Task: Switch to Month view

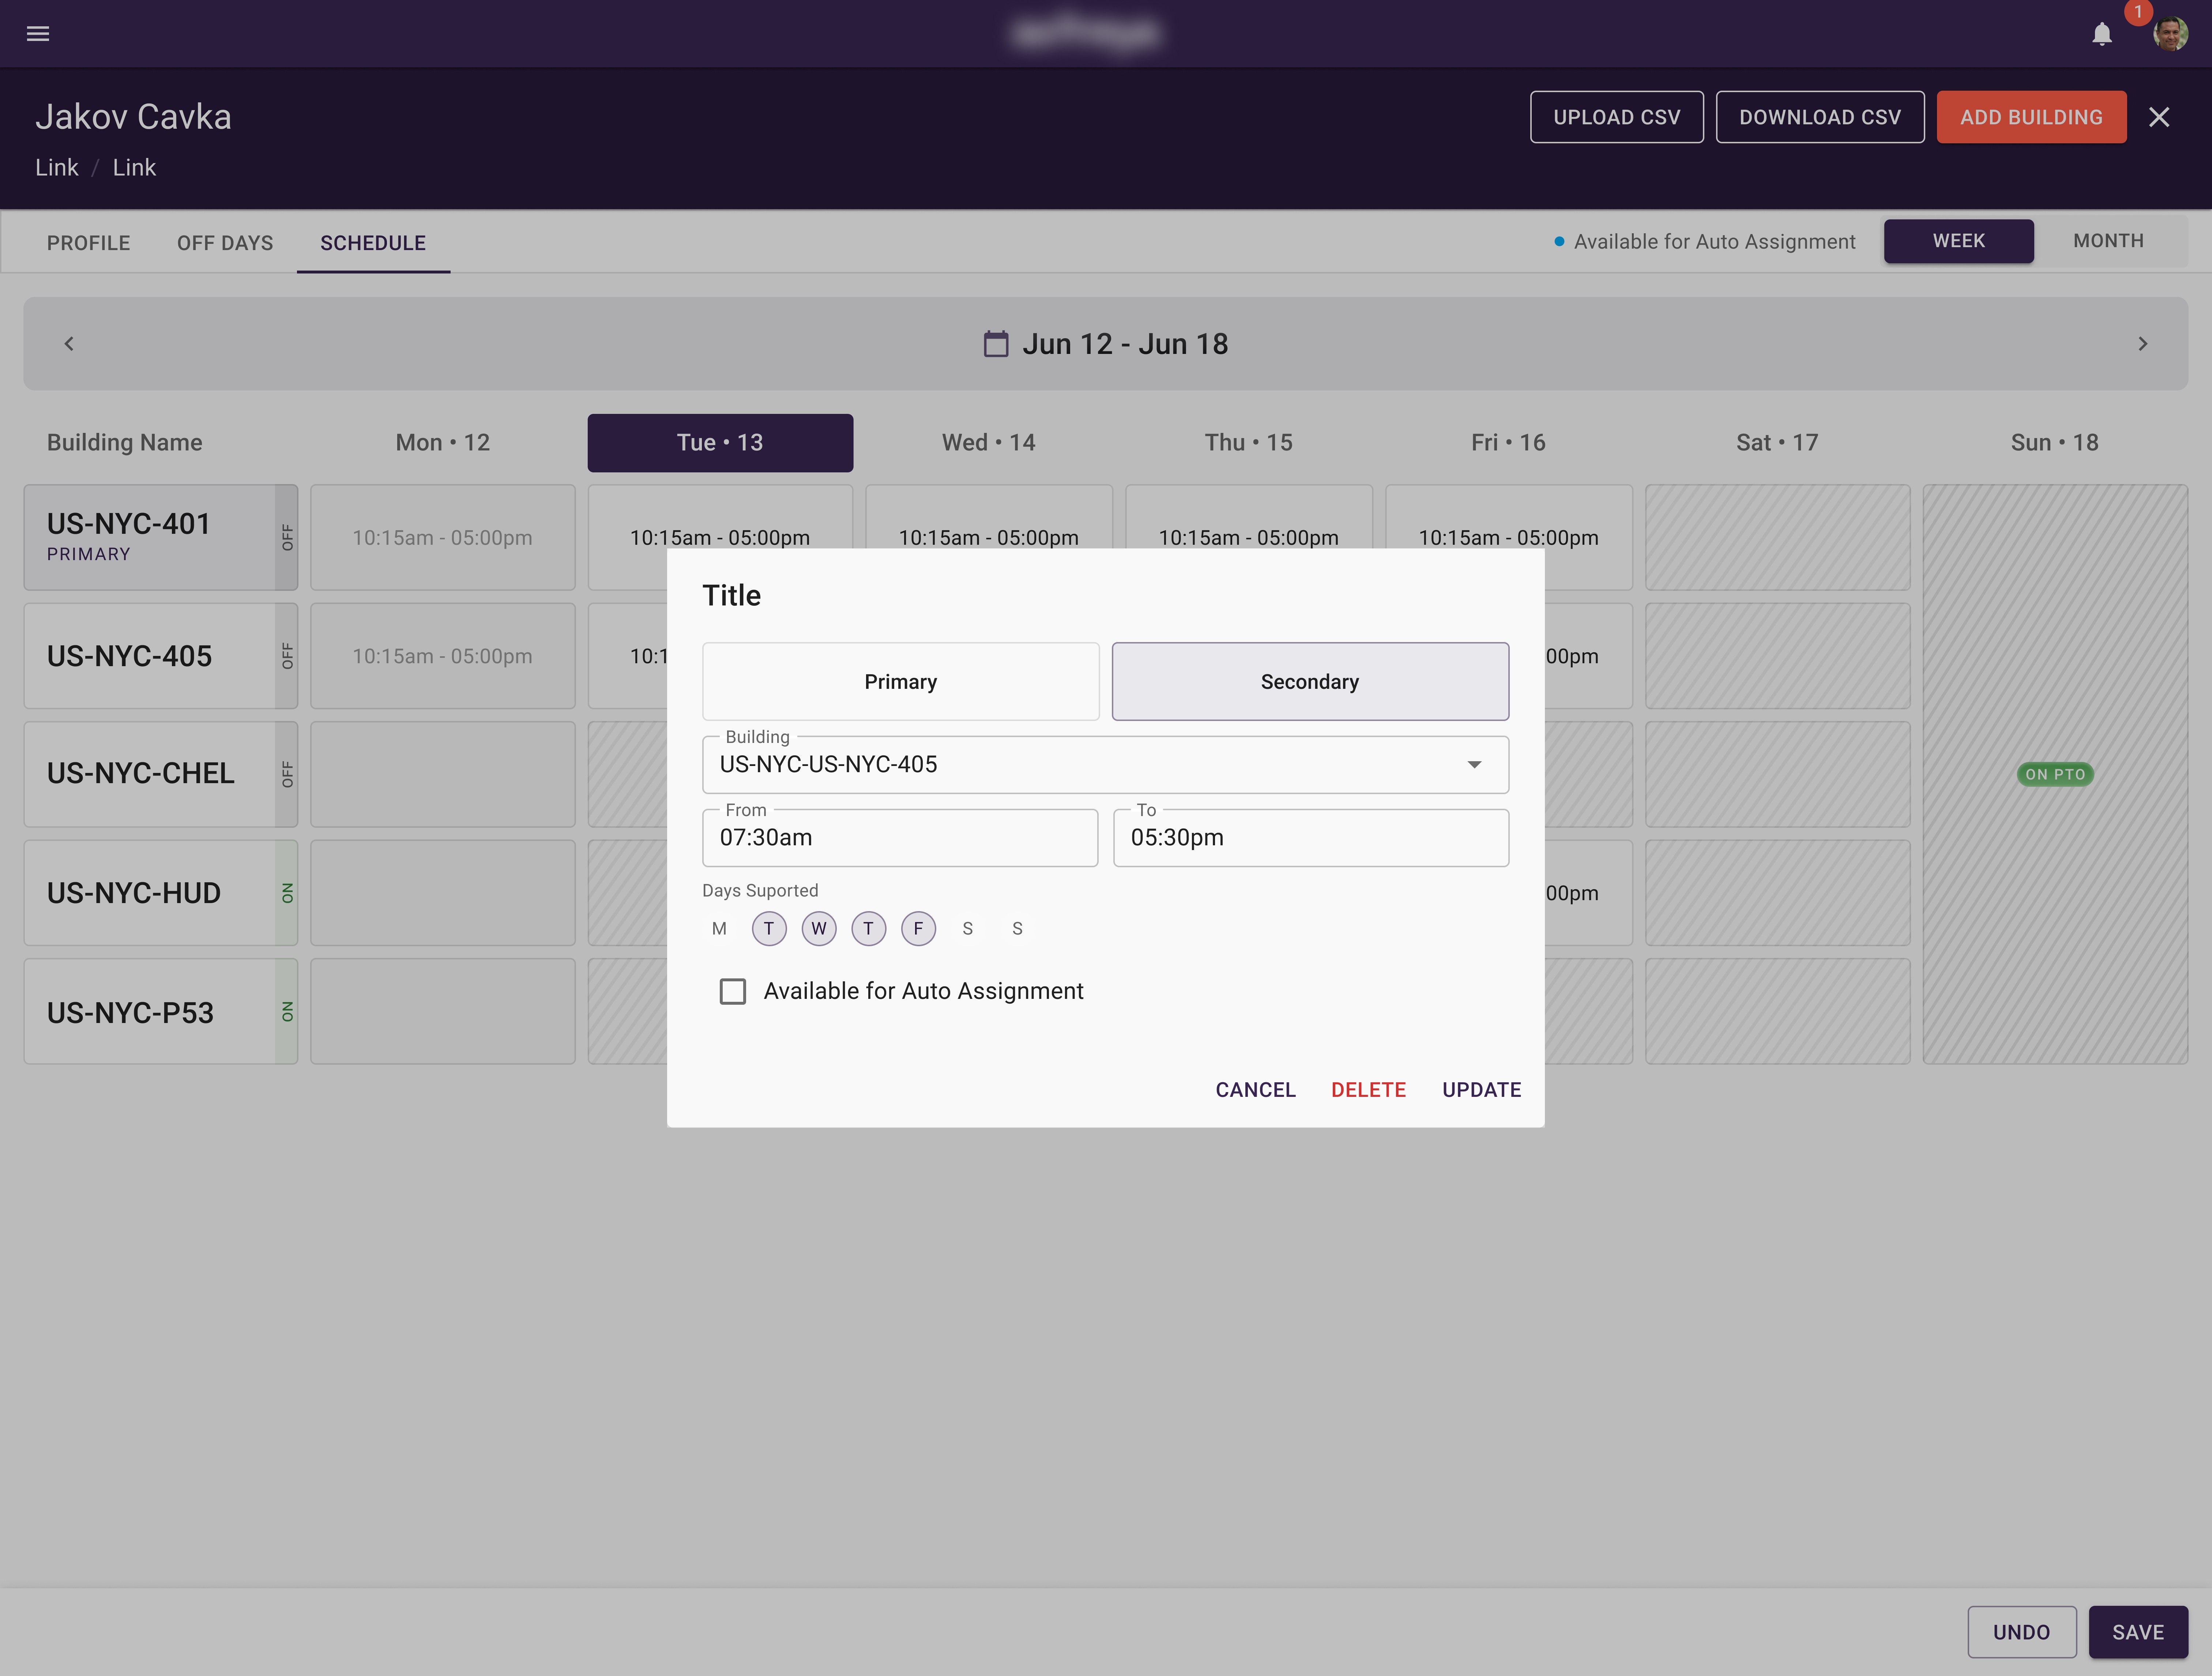Action: click(x=2108, y=241)
